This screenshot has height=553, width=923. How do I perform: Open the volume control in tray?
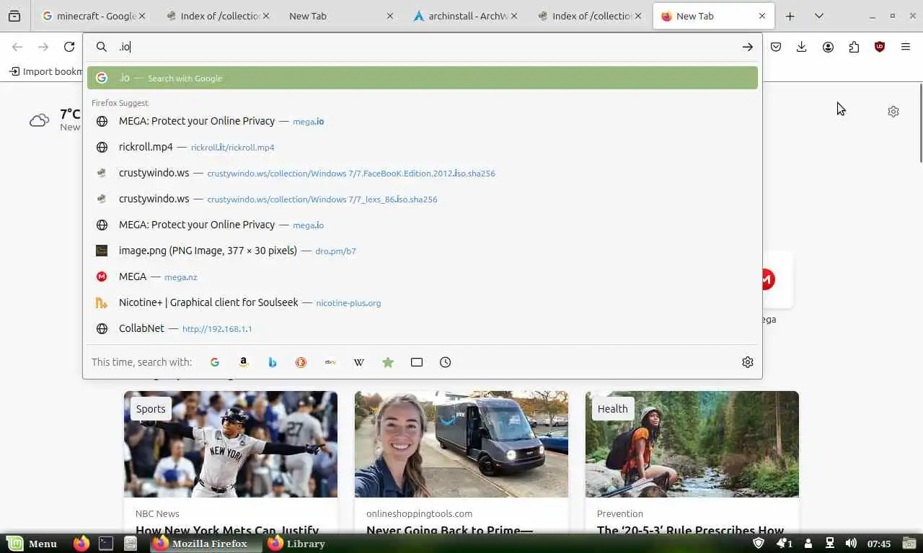(851, 544)
